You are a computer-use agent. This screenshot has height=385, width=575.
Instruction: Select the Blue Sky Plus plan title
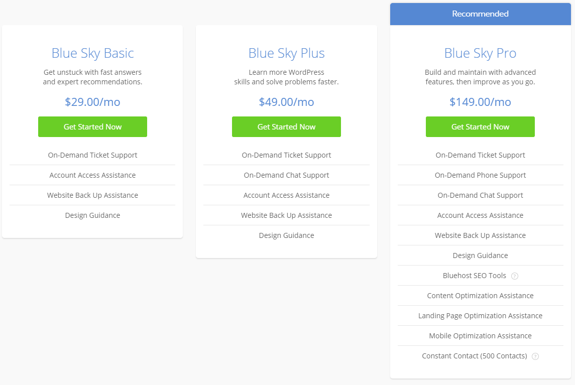coord(286,53)
